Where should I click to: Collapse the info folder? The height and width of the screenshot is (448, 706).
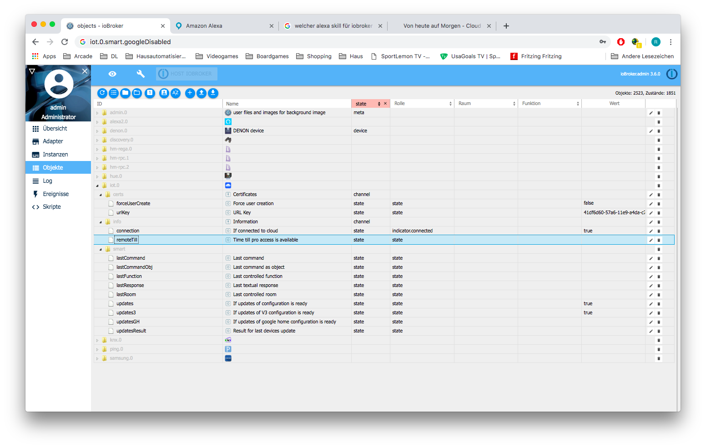tap(101, 222)
